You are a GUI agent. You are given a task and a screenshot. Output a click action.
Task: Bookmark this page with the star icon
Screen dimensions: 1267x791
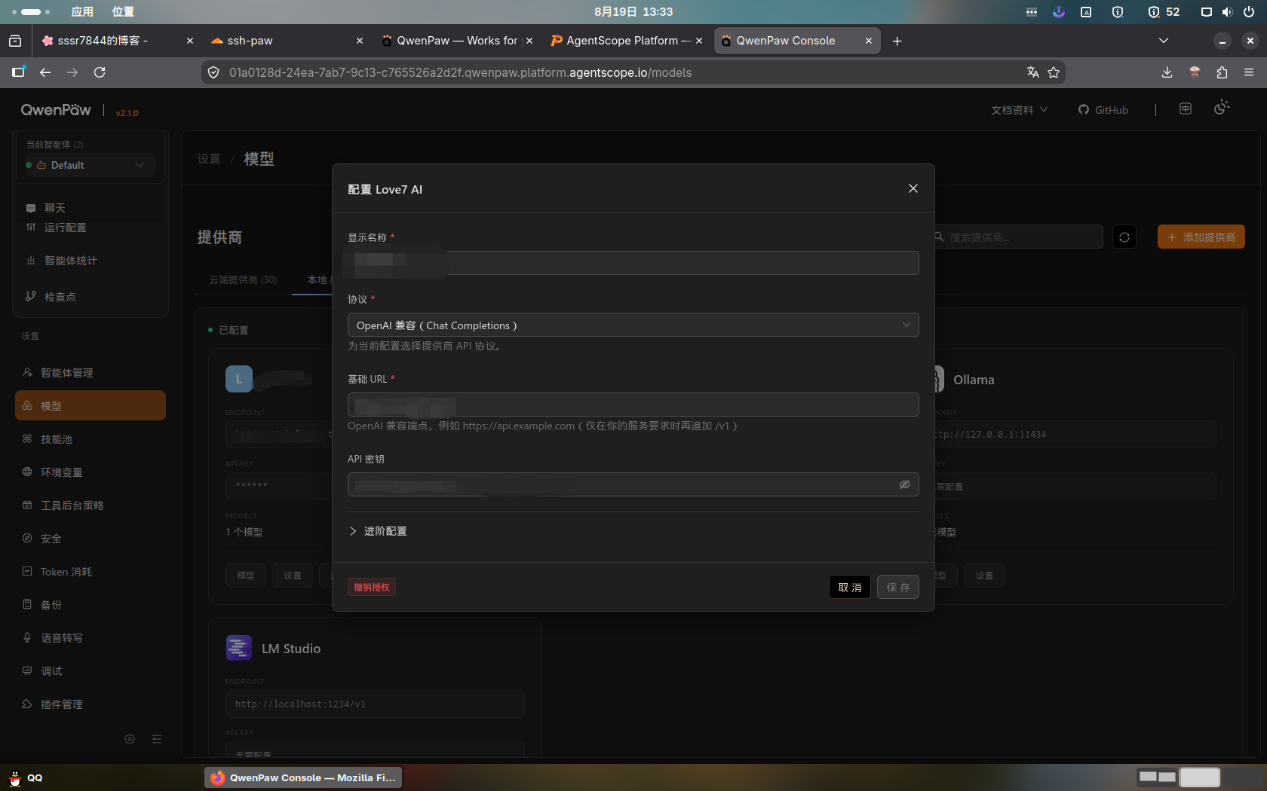(1054, 72)
